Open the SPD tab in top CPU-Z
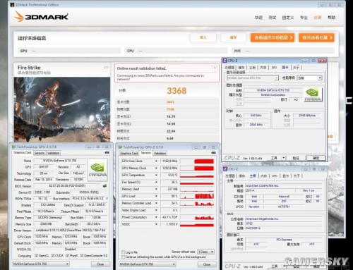 coord(274,68)
